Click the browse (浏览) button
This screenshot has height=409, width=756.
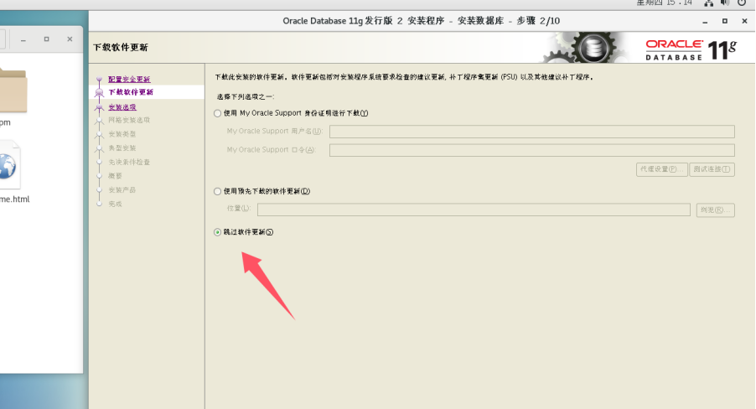(715, 210)
